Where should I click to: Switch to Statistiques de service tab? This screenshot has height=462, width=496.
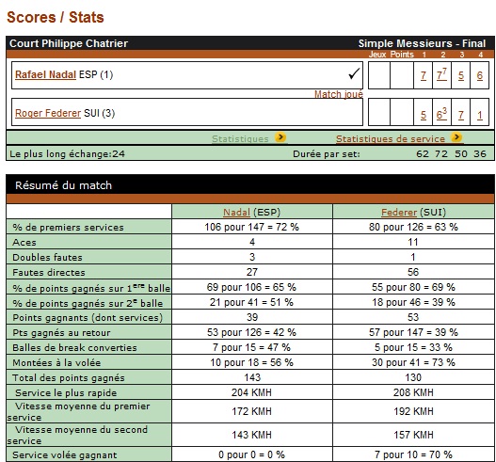(x=391, y=139)
